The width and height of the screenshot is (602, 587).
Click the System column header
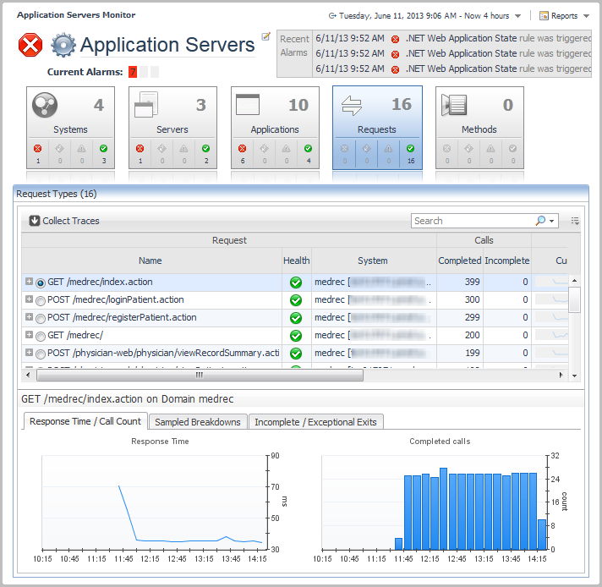click(372, 261)
